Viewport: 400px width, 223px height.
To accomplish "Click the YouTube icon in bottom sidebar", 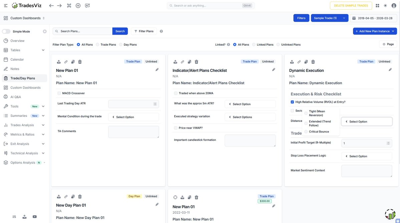I will 35,217.
